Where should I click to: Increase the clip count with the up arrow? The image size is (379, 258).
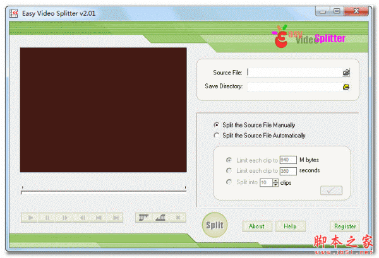tap(275, 180)
